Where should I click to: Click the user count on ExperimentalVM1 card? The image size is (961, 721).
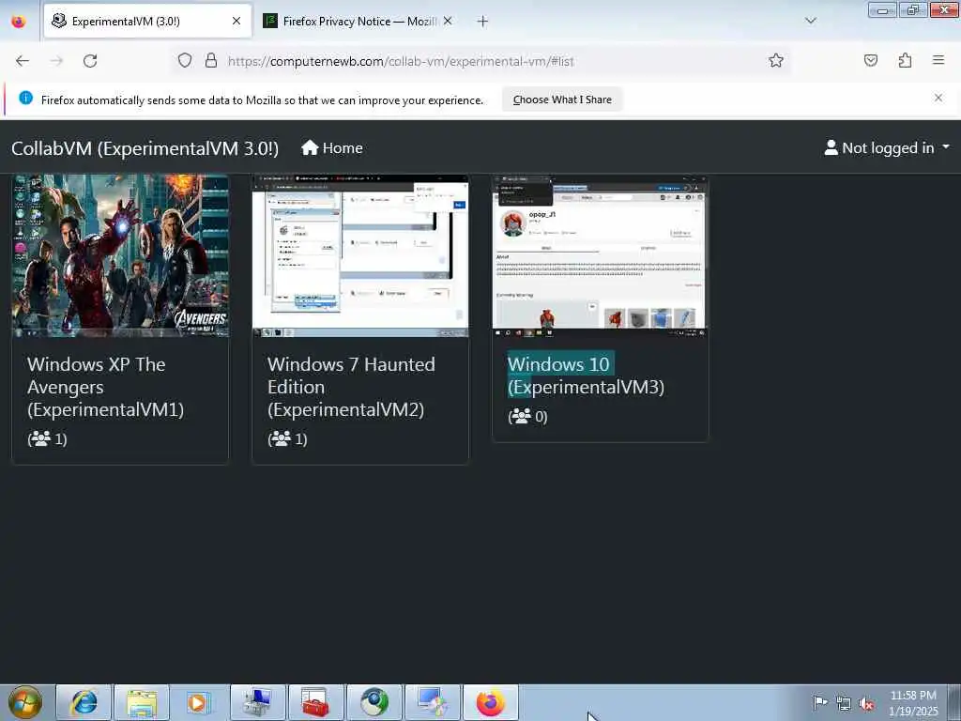[47, 438]
